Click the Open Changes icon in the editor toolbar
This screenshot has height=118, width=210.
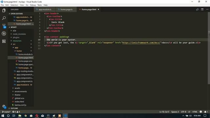197,10
